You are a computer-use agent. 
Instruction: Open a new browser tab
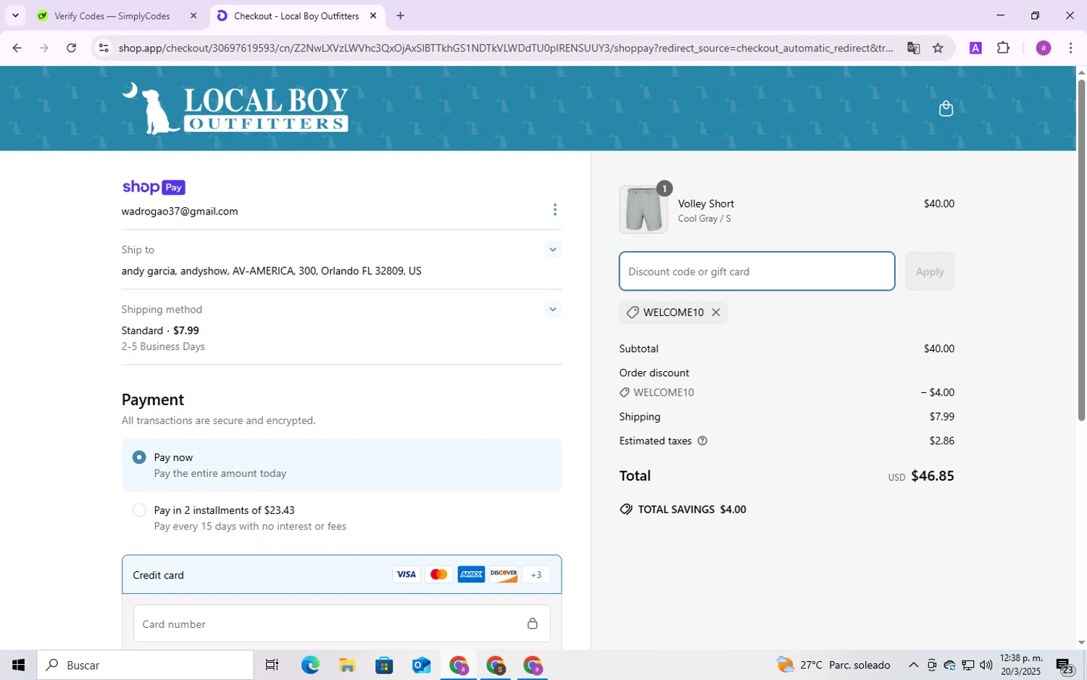tap(400, 15)
